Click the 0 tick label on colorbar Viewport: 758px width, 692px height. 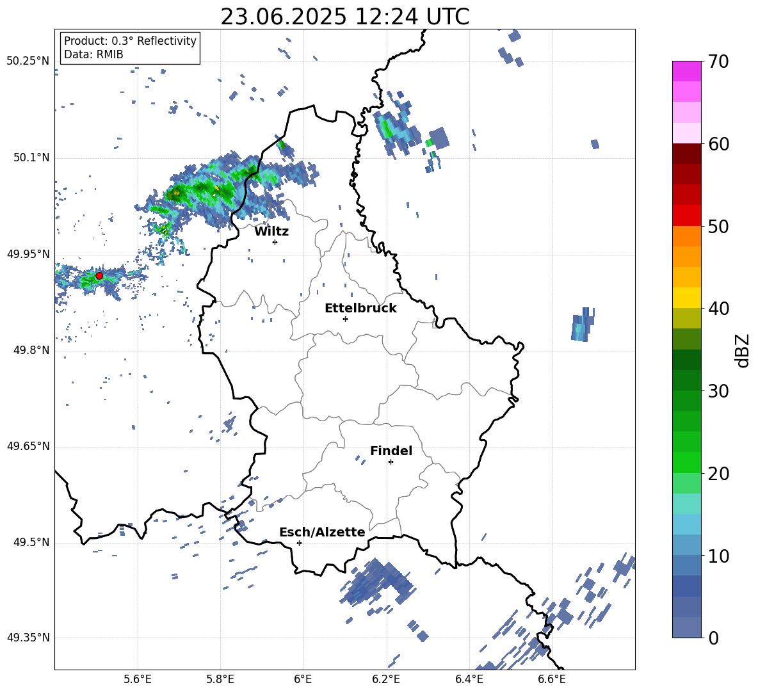[714, 638]
